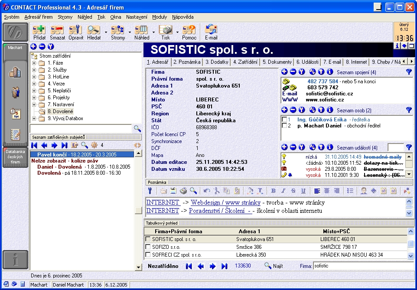Image resolution: width=417 pixels, height=290 pixels.
Task: Expand the 2. Služby tree node
Action: tap(34, 70)
